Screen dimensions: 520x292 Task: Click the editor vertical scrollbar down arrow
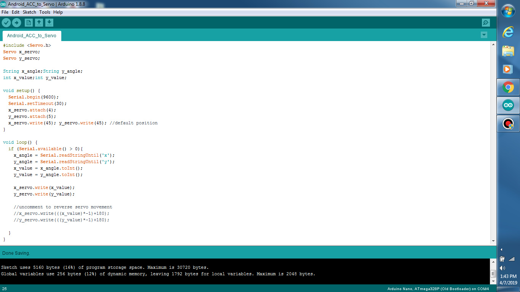494,241
